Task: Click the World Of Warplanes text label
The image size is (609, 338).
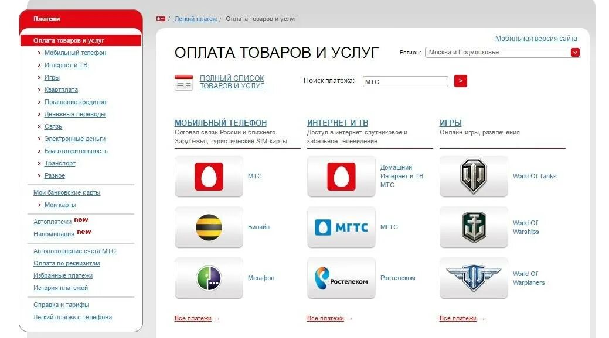Action: (529, 278)
